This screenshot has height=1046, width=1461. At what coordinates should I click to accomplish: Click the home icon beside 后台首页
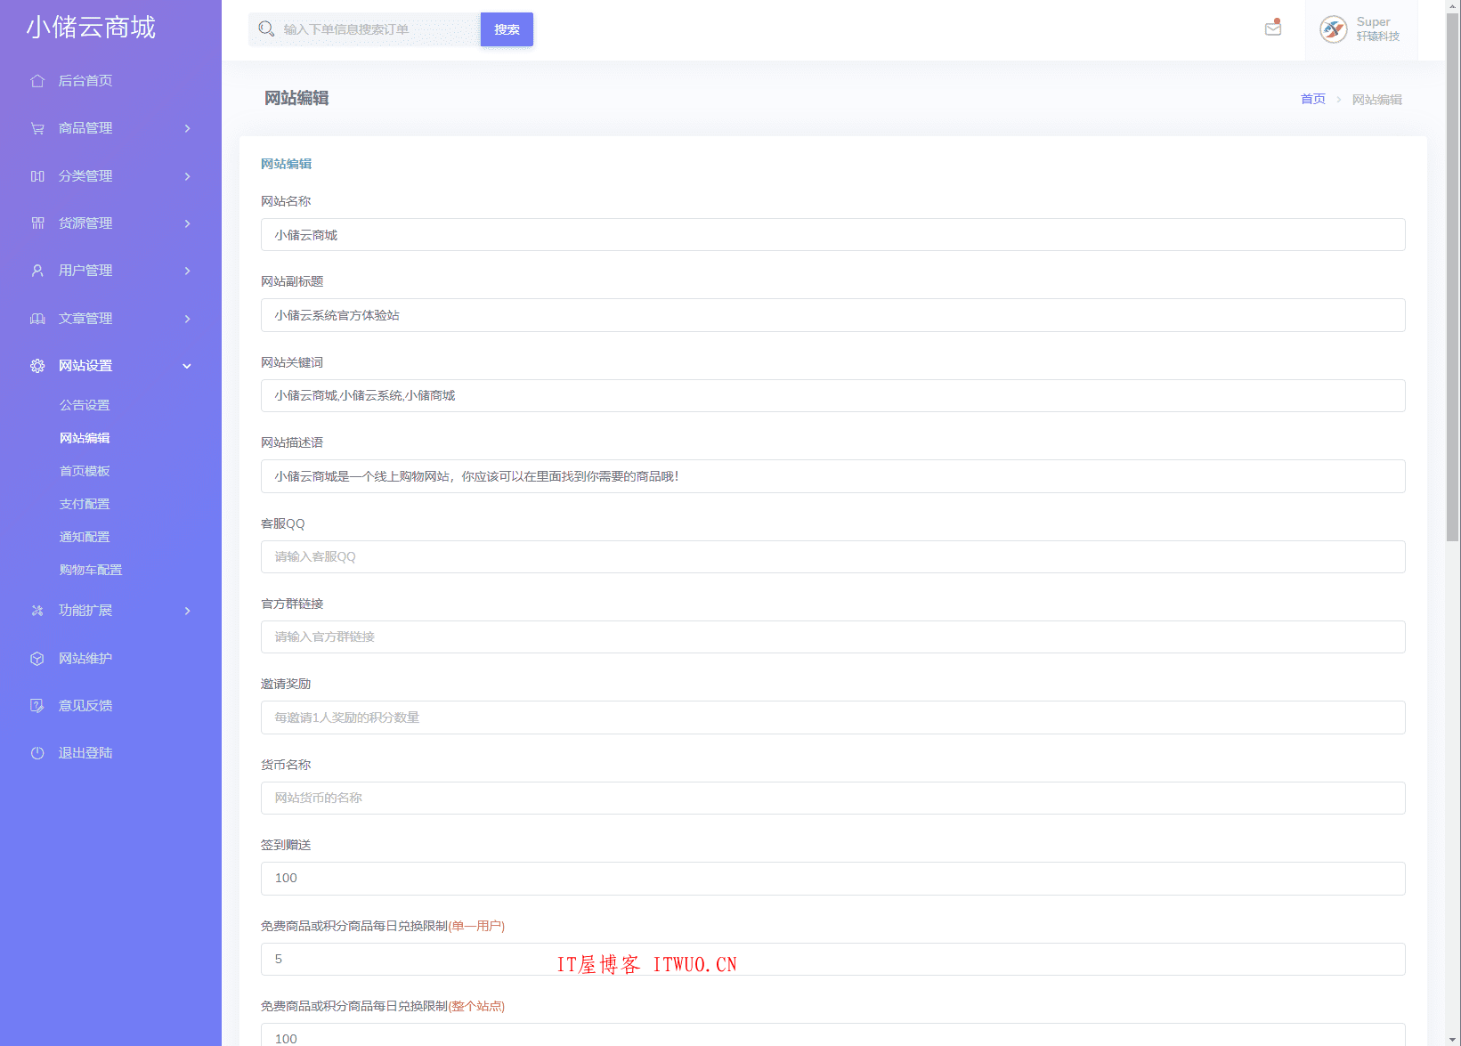click(x=37, y=81)
